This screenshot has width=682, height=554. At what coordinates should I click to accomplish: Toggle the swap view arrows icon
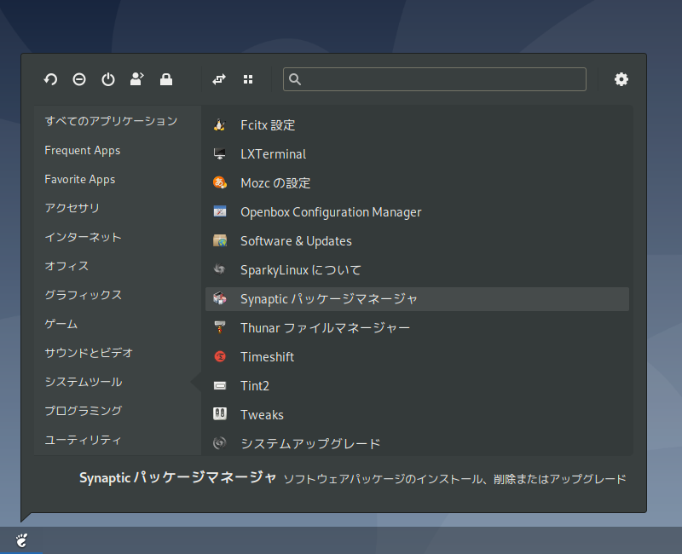click(219, 79)
